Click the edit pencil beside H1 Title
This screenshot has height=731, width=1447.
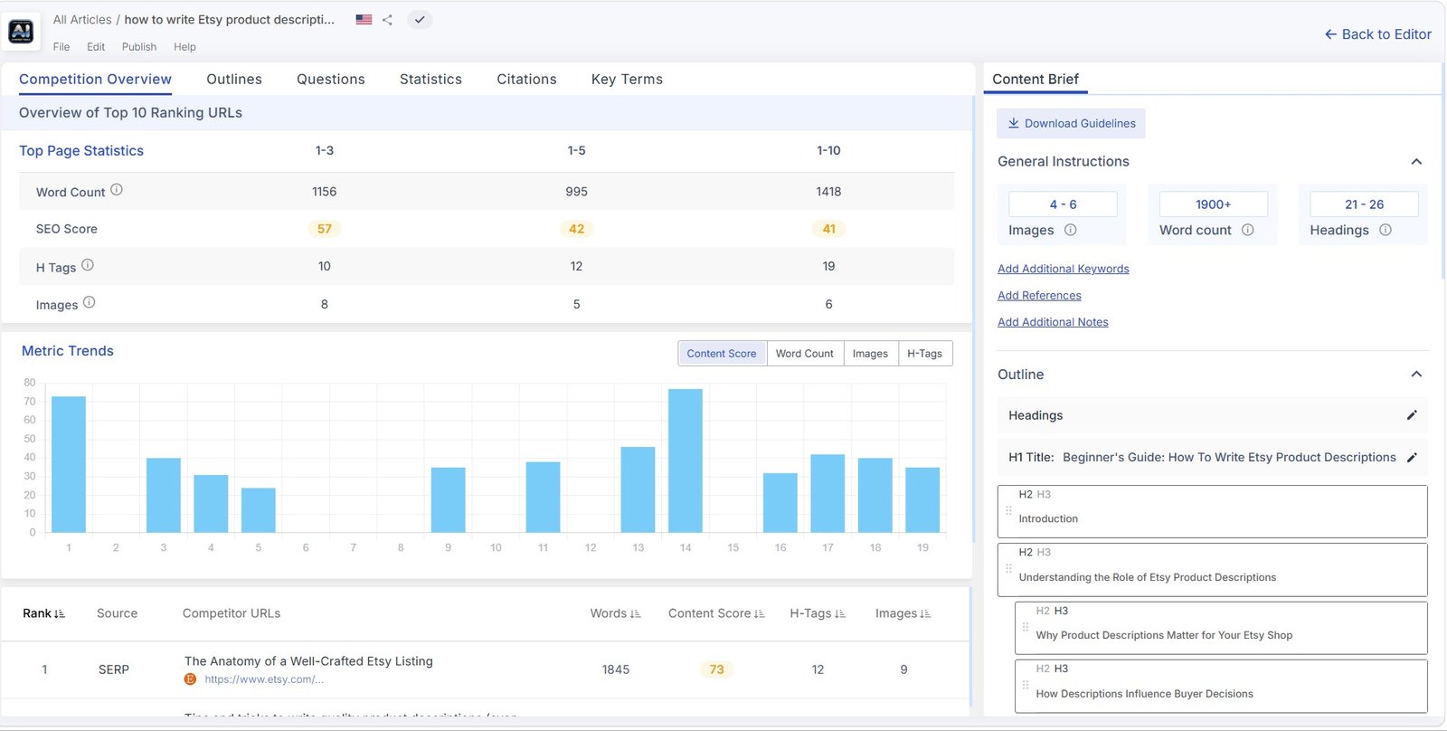[x=1412, y=457]
